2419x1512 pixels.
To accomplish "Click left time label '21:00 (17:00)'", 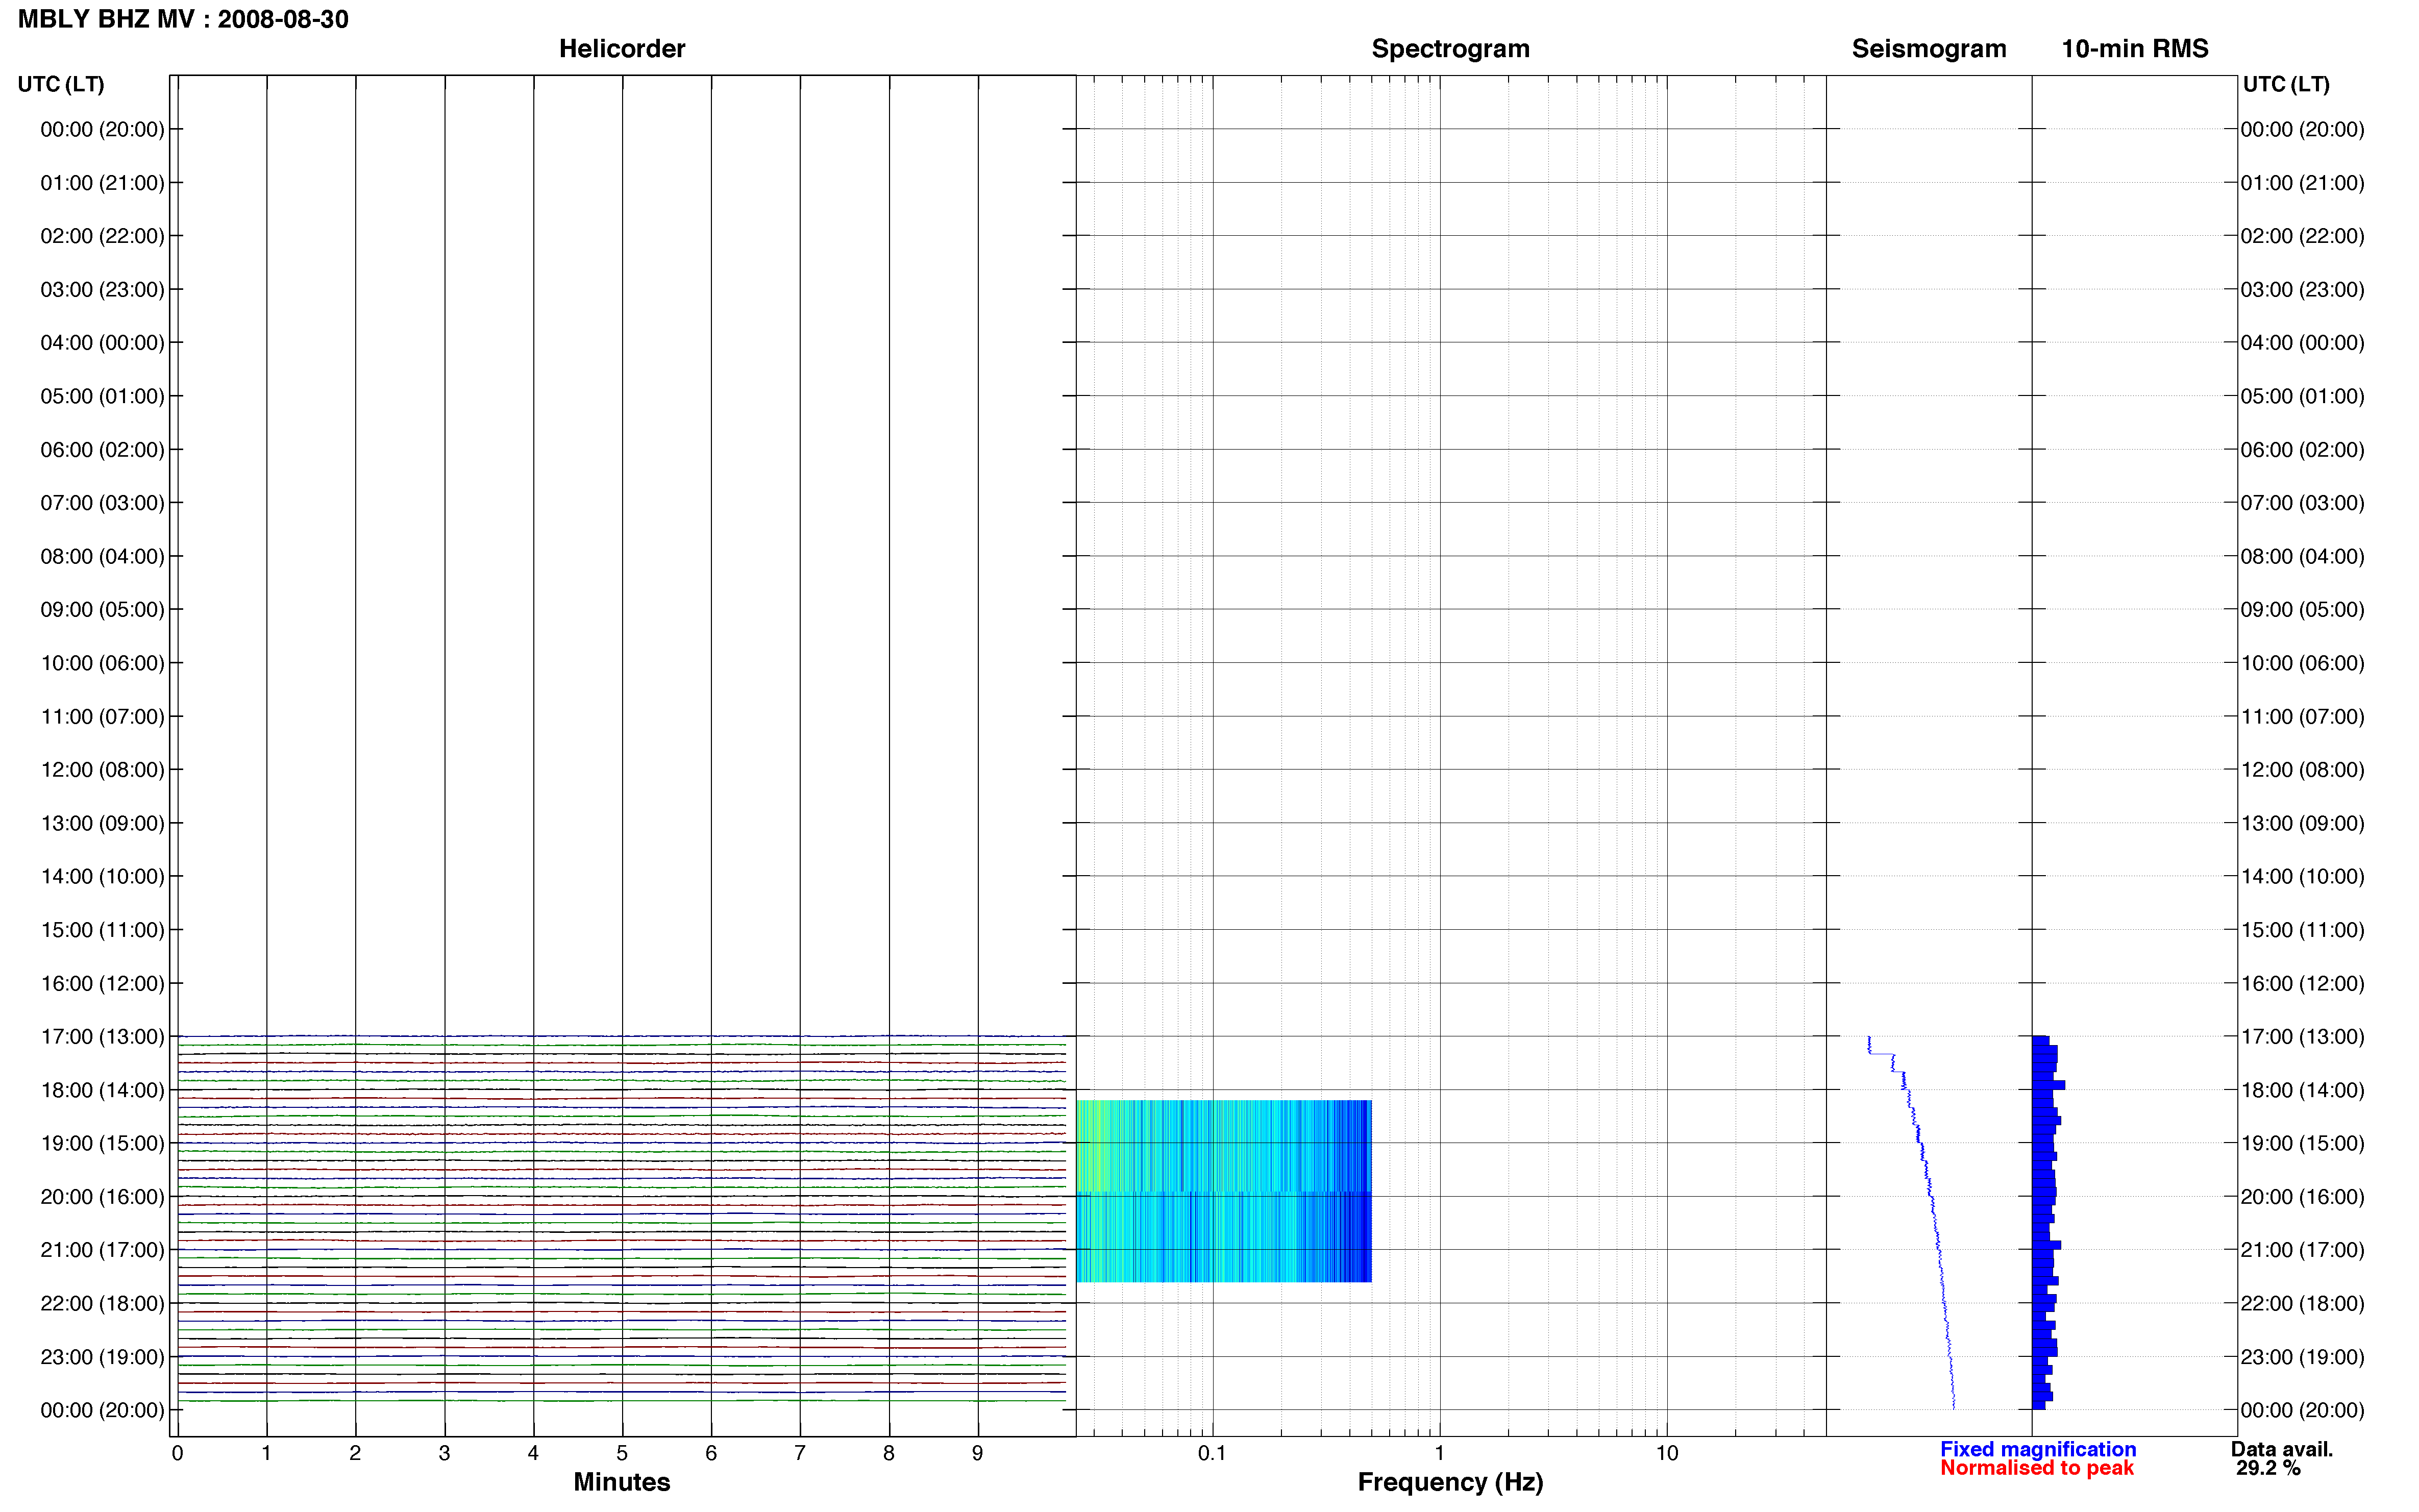I will [102, 1250].
